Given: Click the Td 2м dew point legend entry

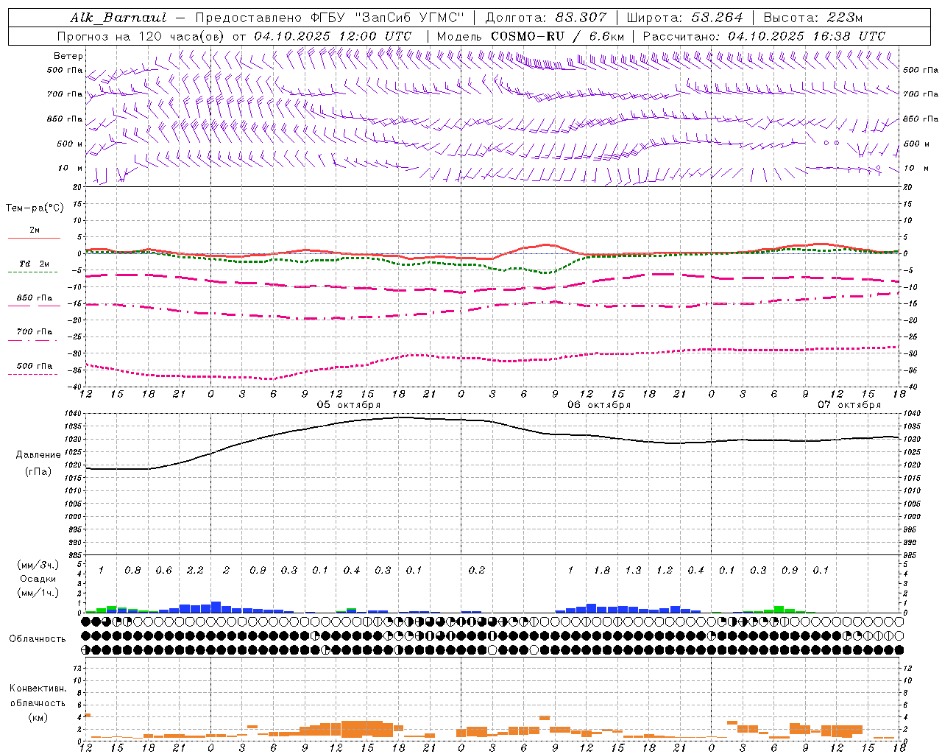Looking at the screenshot, I should [x=35, y=264].
